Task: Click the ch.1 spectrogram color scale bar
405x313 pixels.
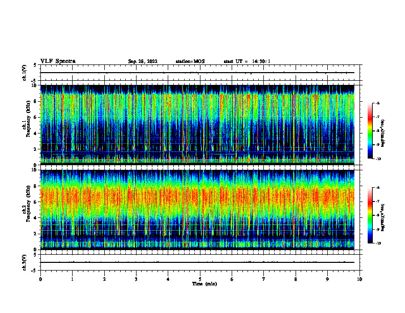Action: click(370, 131)
